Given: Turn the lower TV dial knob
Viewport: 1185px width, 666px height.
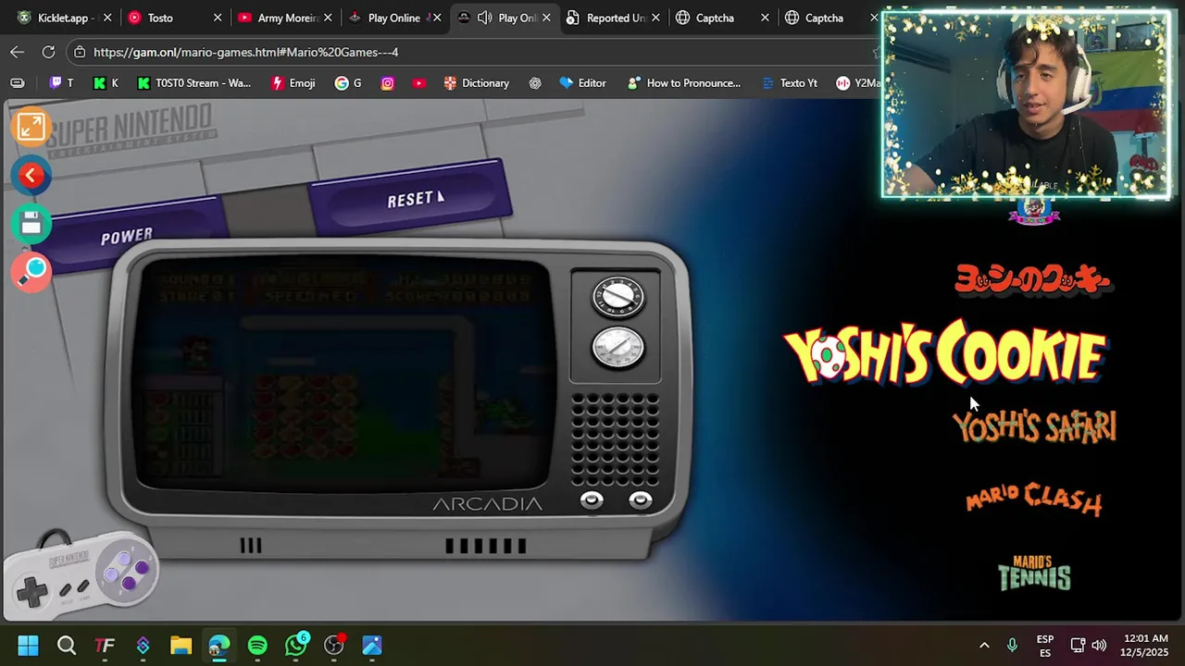Looking at the screenshot, I should tap(618, 347).
